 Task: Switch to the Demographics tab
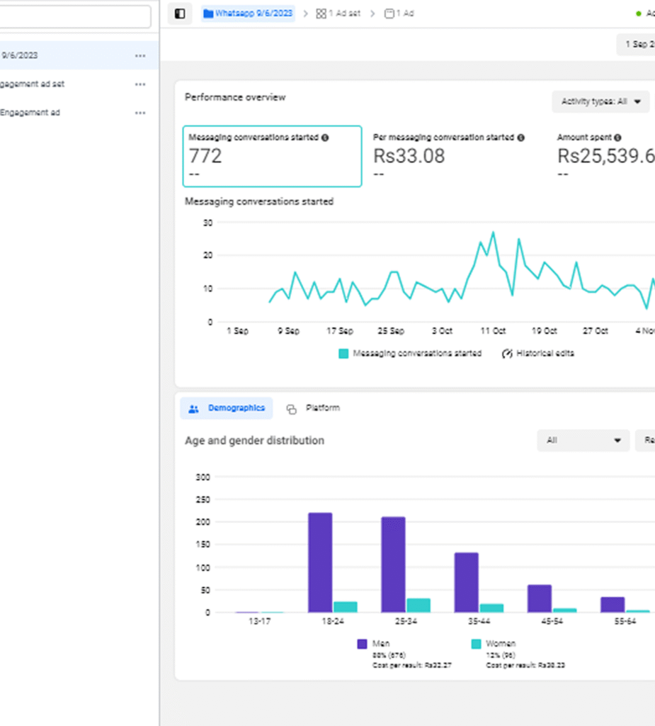pyautogui.click(x=227, y=408)
